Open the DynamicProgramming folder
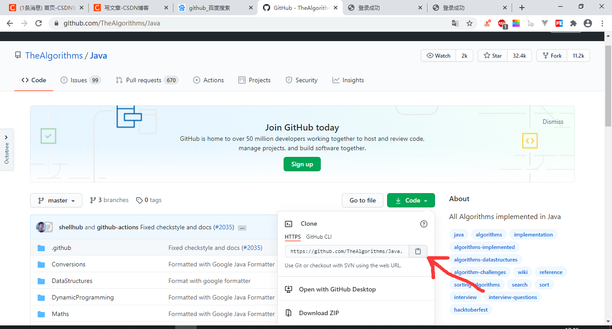This screenshot has width=612, height=329. click(x=83, y=297)
